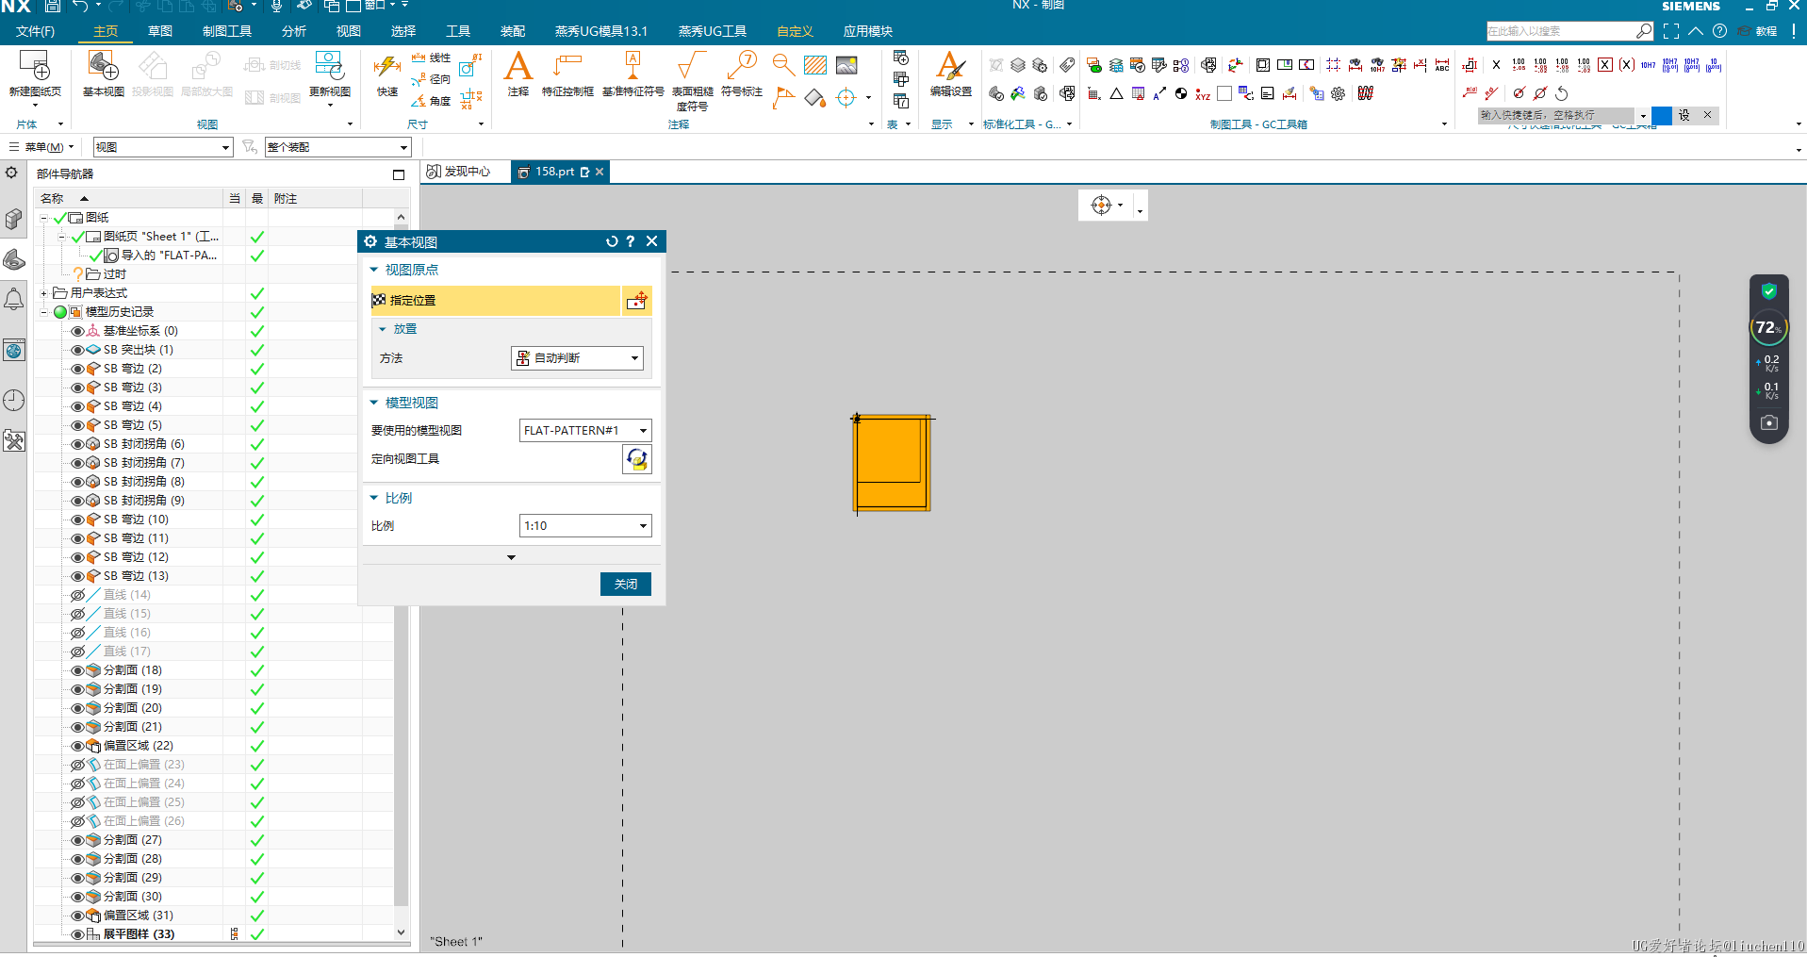Expand the 用户表达式 tree node
The height and width of the screenshot is (957, 1807).
click(x=43, y=293)
